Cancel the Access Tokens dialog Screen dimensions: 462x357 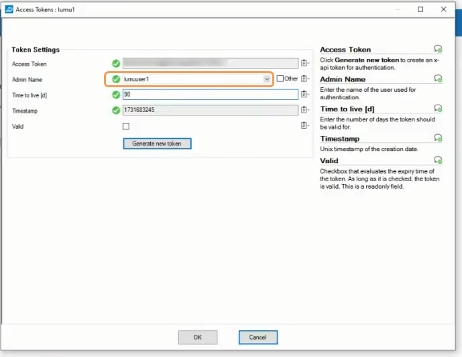[257, 337]
